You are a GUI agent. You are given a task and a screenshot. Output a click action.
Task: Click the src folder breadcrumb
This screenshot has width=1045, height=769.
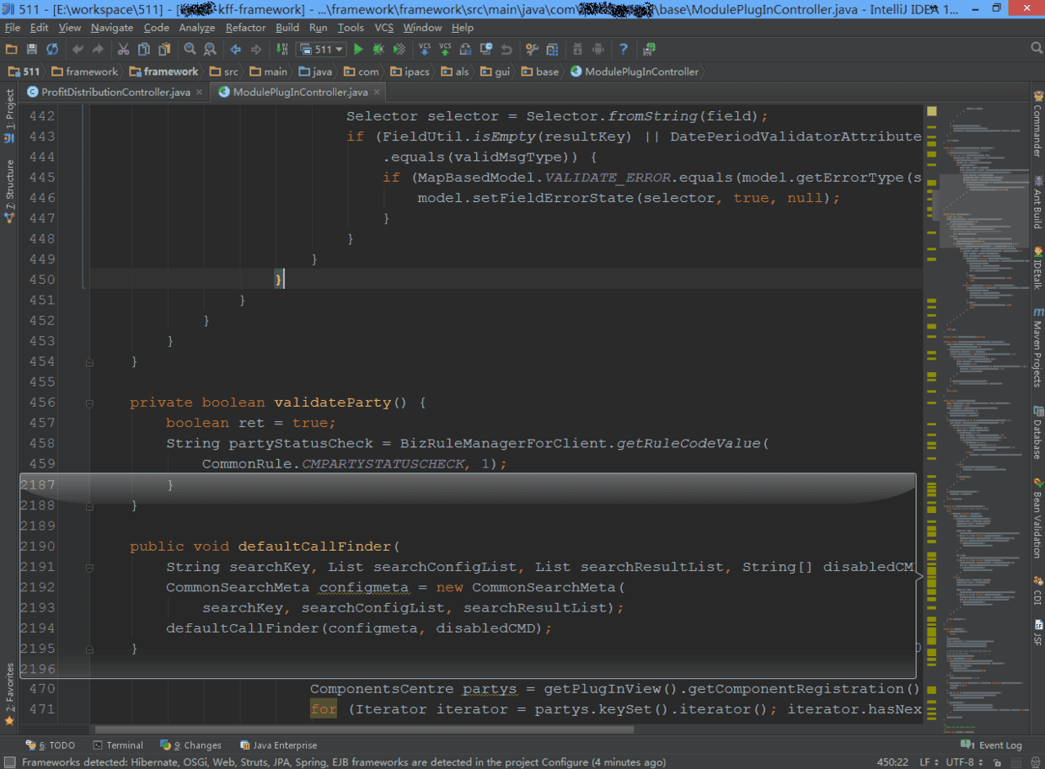click(x=224, y=72)
